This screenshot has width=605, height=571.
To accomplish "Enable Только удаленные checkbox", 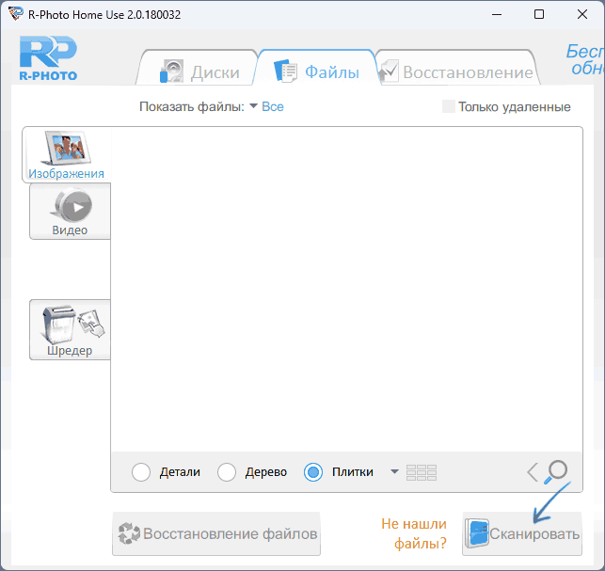I will pyautogui.click(x=449, y=106).
